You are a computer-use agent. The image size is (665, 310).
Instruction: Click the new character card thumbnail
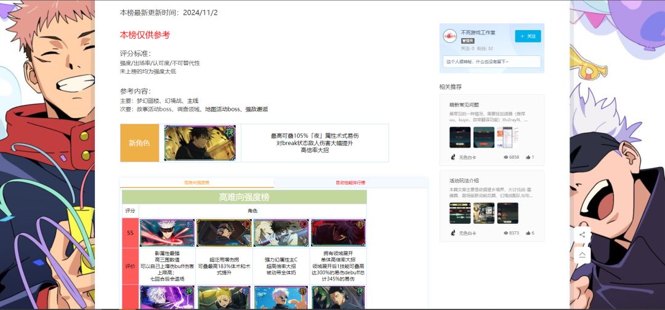[x=199, y=143]
